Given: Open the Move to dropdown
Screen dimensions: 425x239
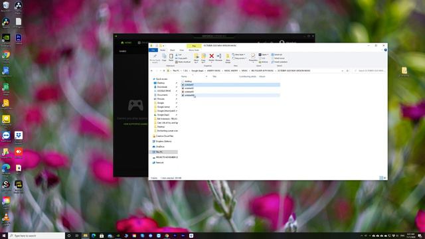Looking at the screenshot, I should [197, 58].
